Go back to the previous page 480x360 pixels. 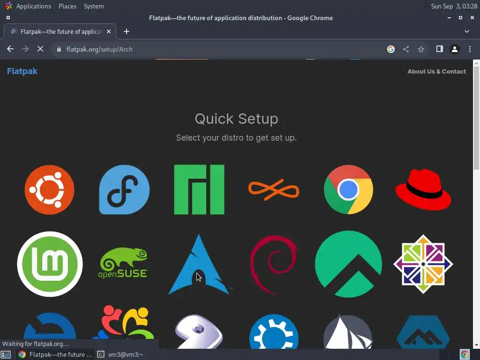(10, 49)
